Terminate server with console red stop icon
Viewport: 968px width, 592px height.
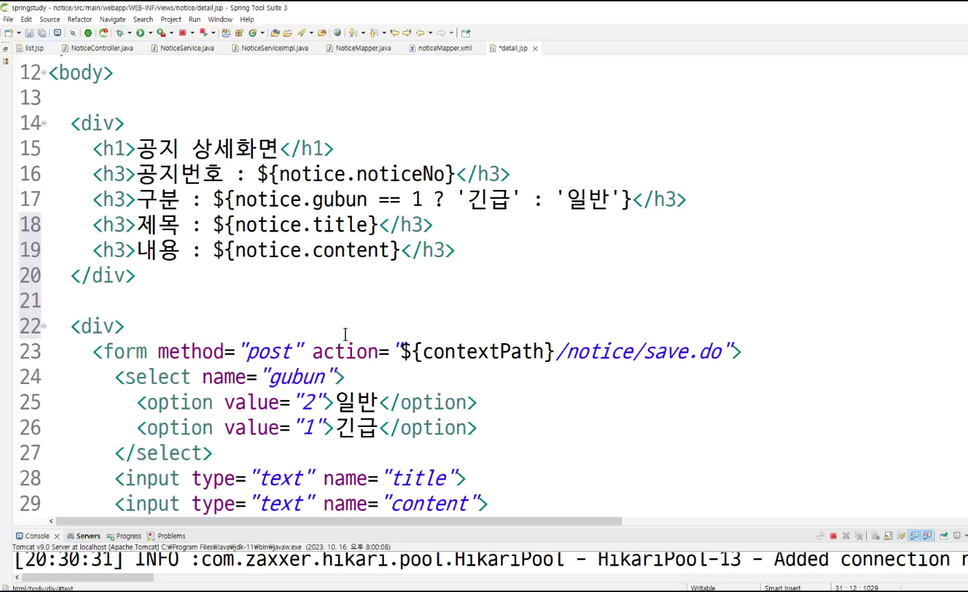833,536
